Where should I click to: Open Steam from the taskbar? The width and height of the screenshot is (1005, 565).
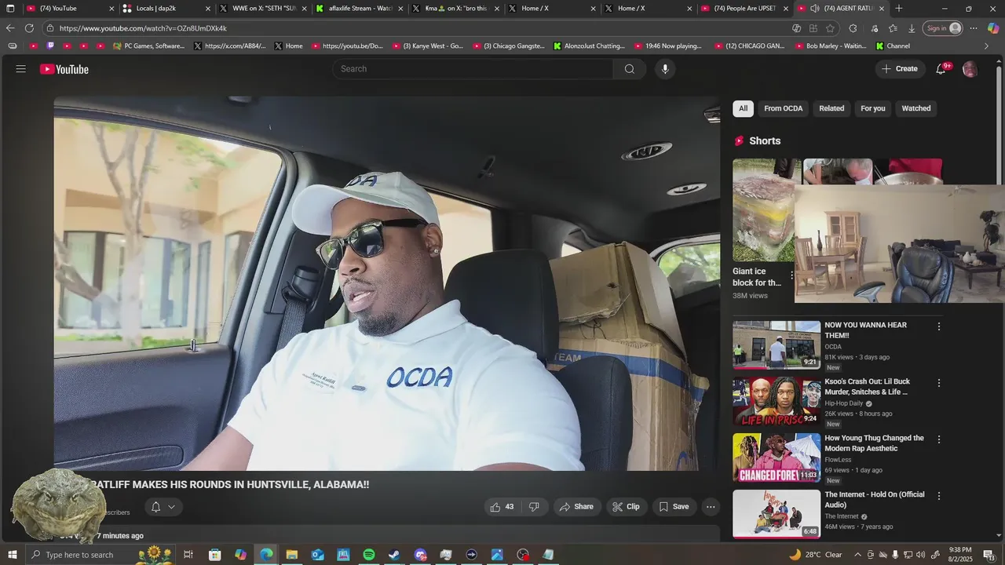point(394,555)
